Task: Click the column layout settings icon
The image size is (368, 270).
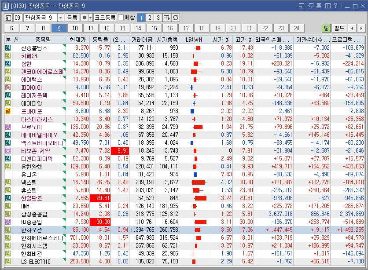Action: coord(167,18)
